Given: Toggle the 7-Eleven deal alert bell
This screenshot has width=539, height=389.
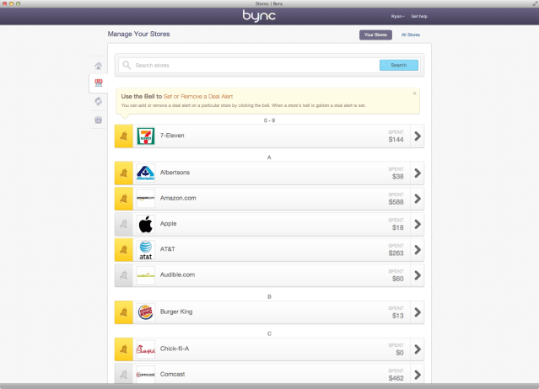Looking at the screenshot, I should coord(124,136).
